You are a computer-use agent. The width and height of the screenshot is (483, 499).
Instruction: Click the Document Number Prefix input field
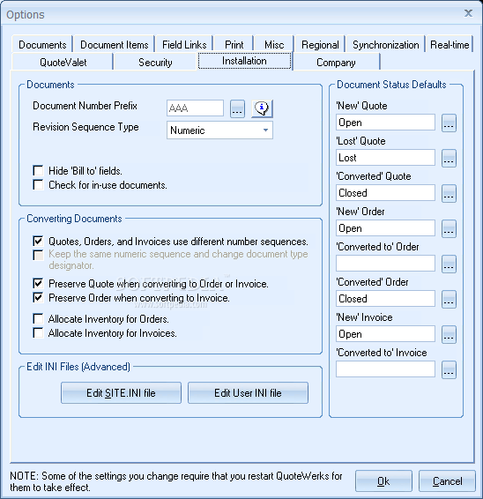click(195, 108)
